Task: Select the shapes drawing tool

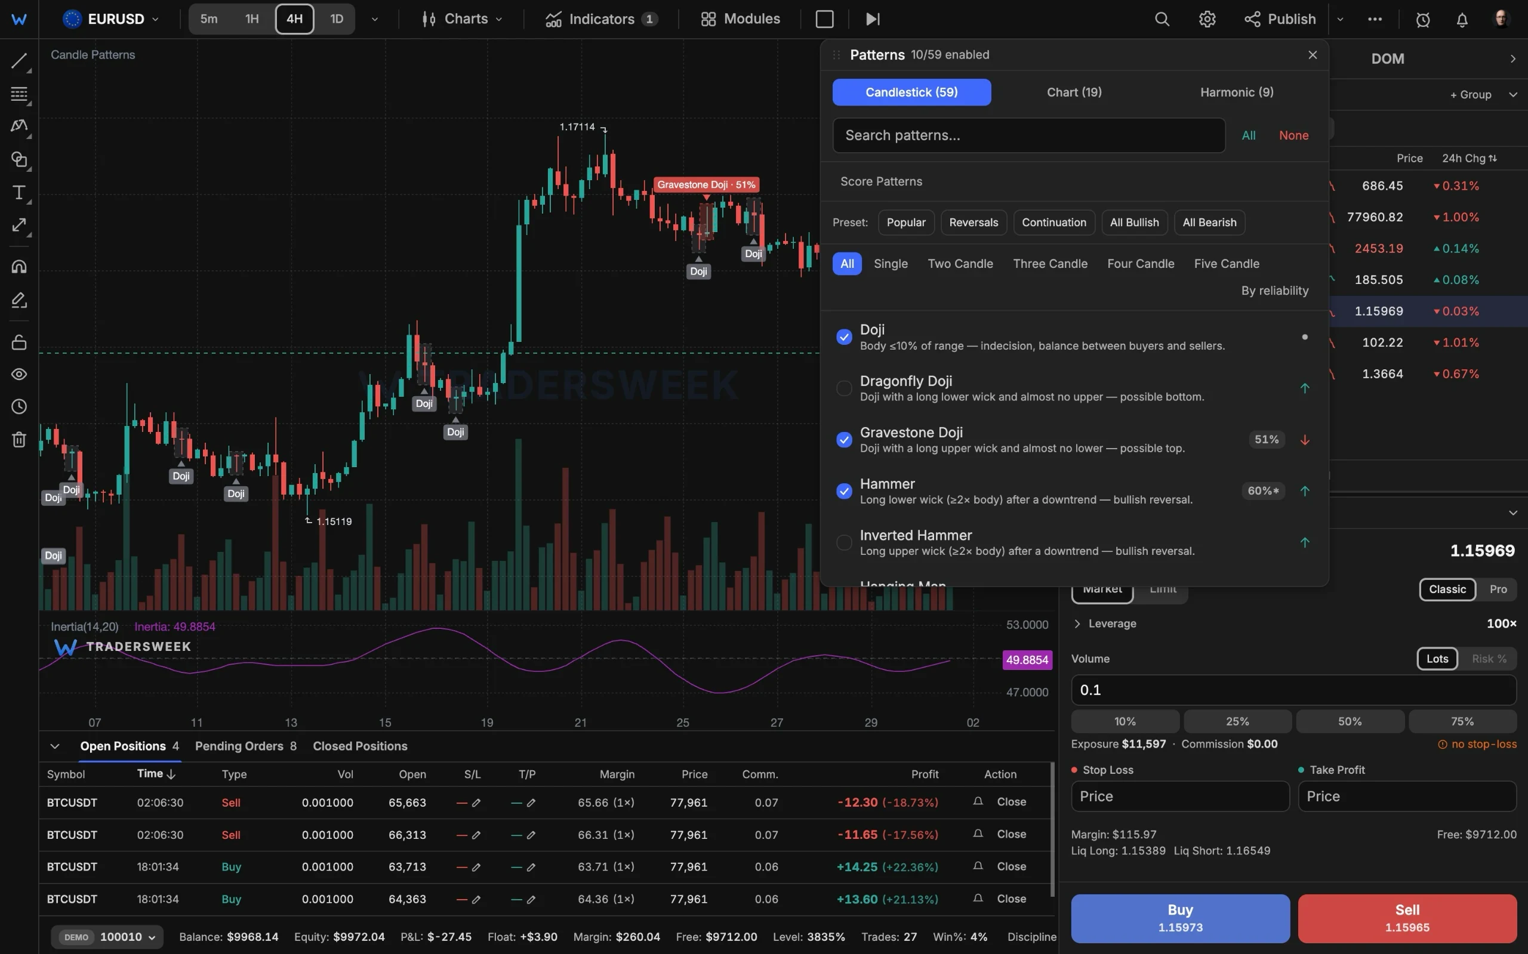Action: 19,159
